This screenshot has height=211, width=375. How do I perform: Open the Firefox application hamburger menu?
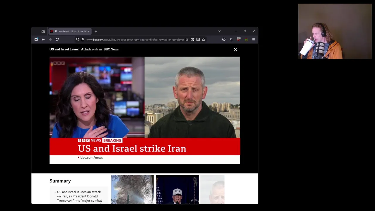coord(253,40)
